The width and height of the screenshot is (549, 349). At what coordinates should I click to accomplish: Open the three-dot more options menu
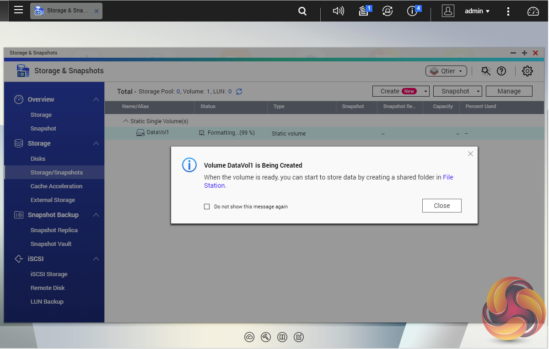[x=508, y=11]
